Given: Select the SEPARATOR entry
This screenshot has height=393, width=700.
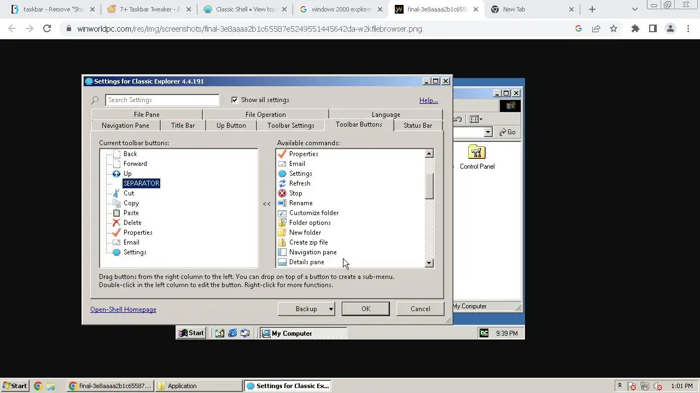Looking at the screenshot, I should pyautogui.click(x=141, y=183).
